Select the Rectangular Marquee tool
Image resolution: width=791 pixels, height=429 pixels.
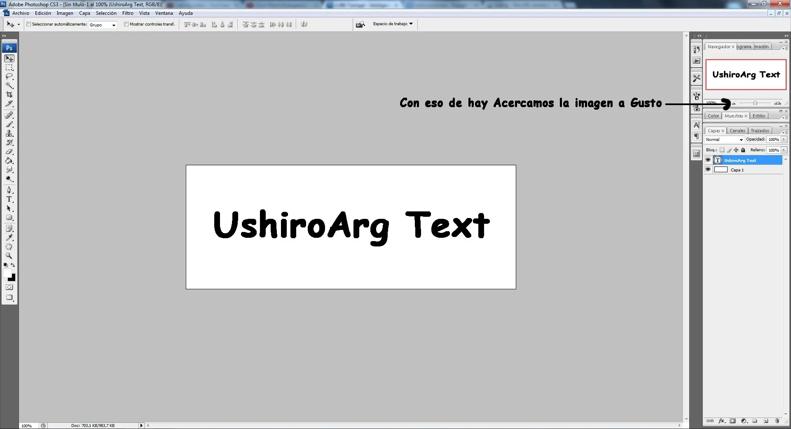point(9,68)
